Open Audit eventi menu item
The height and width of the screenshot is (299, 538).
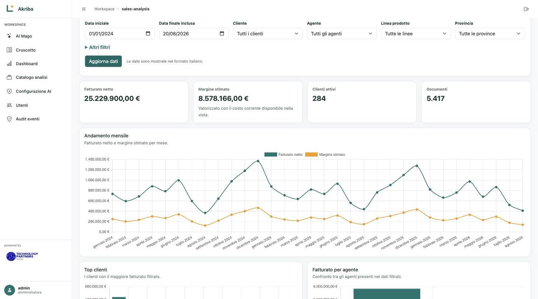(36, 119)
